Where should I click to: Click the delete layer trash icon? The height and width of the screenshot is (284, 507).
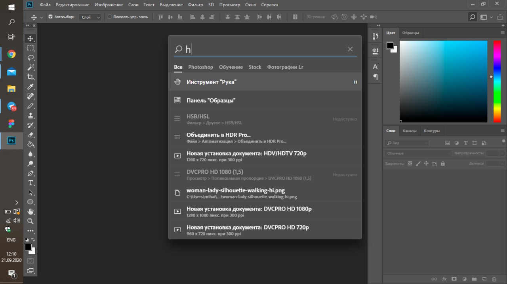494,279
